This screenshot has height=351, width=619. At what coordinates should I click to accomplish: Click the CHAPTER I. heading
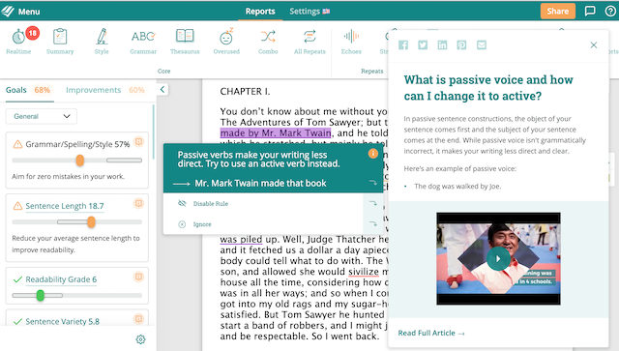click(245, 91)
